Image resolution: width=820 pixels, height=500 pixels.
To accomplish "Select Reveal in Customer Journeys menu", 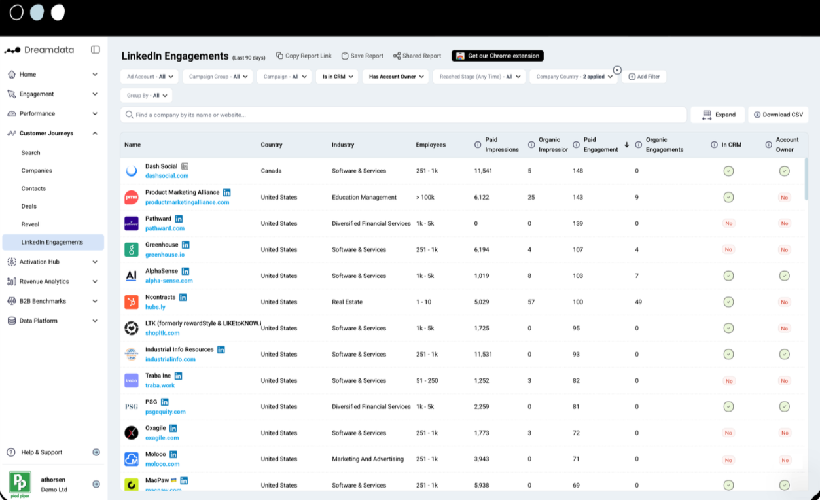I will coord(30,224).
